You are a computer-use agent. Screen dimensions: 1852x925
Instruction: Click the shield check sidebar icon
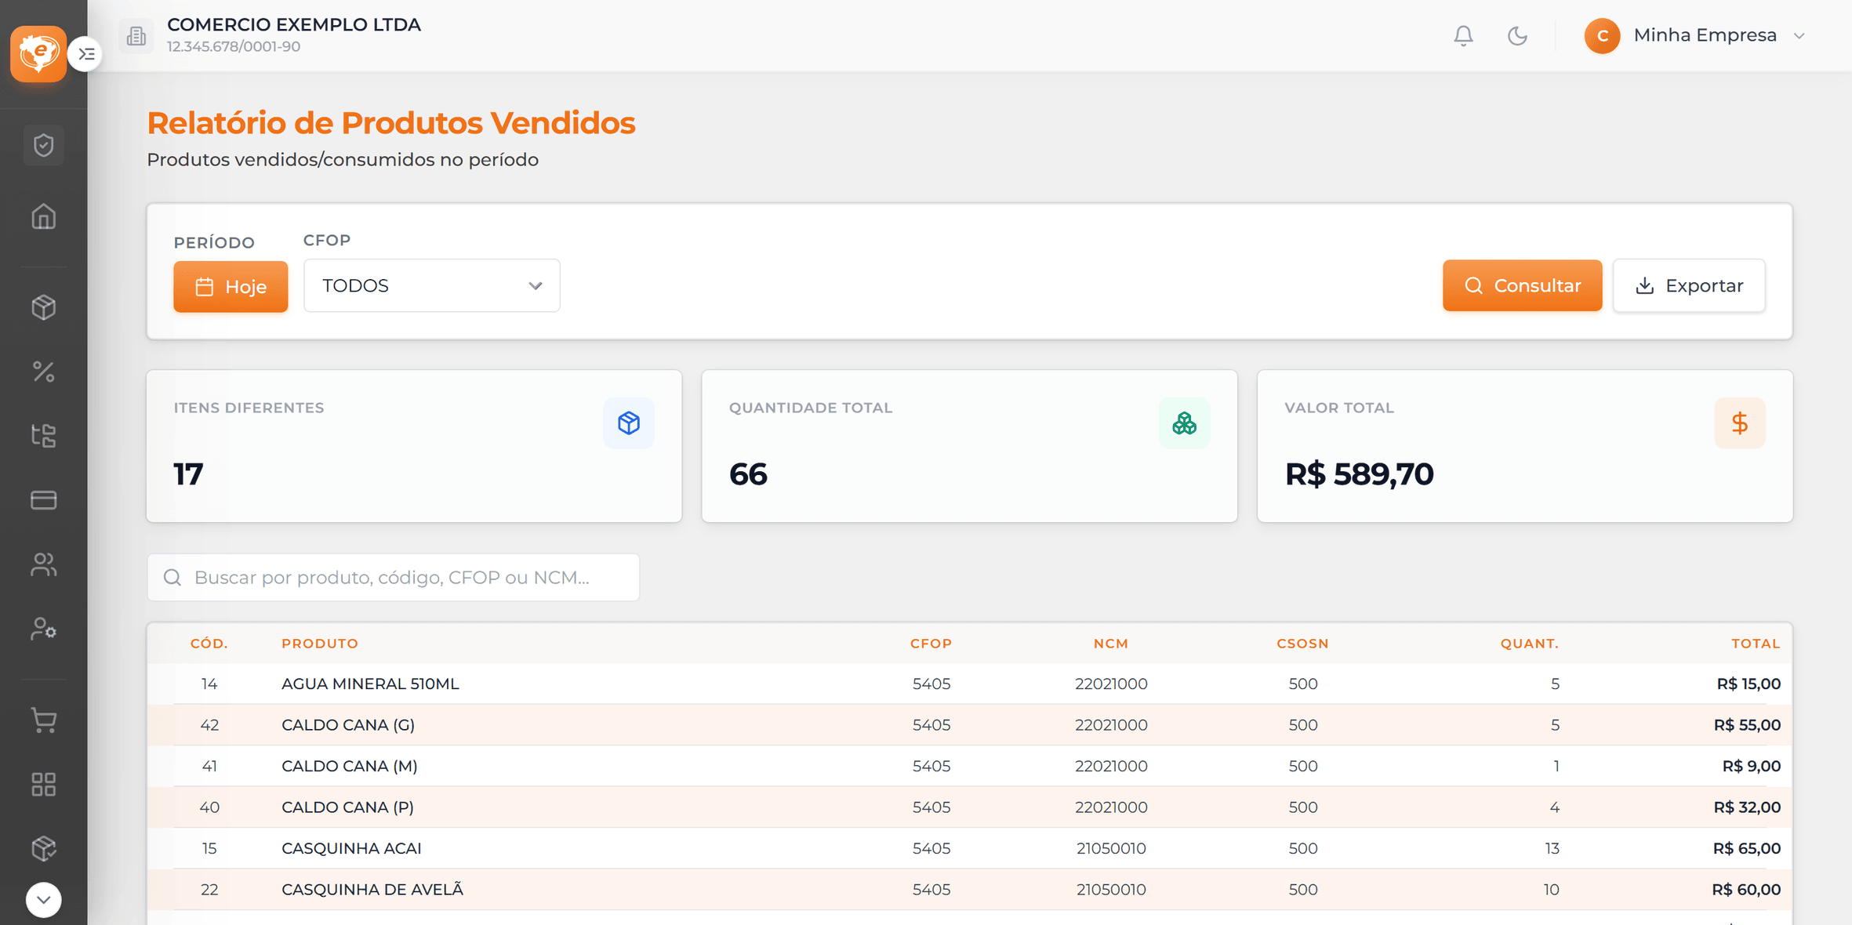click(x=44, y=145)
